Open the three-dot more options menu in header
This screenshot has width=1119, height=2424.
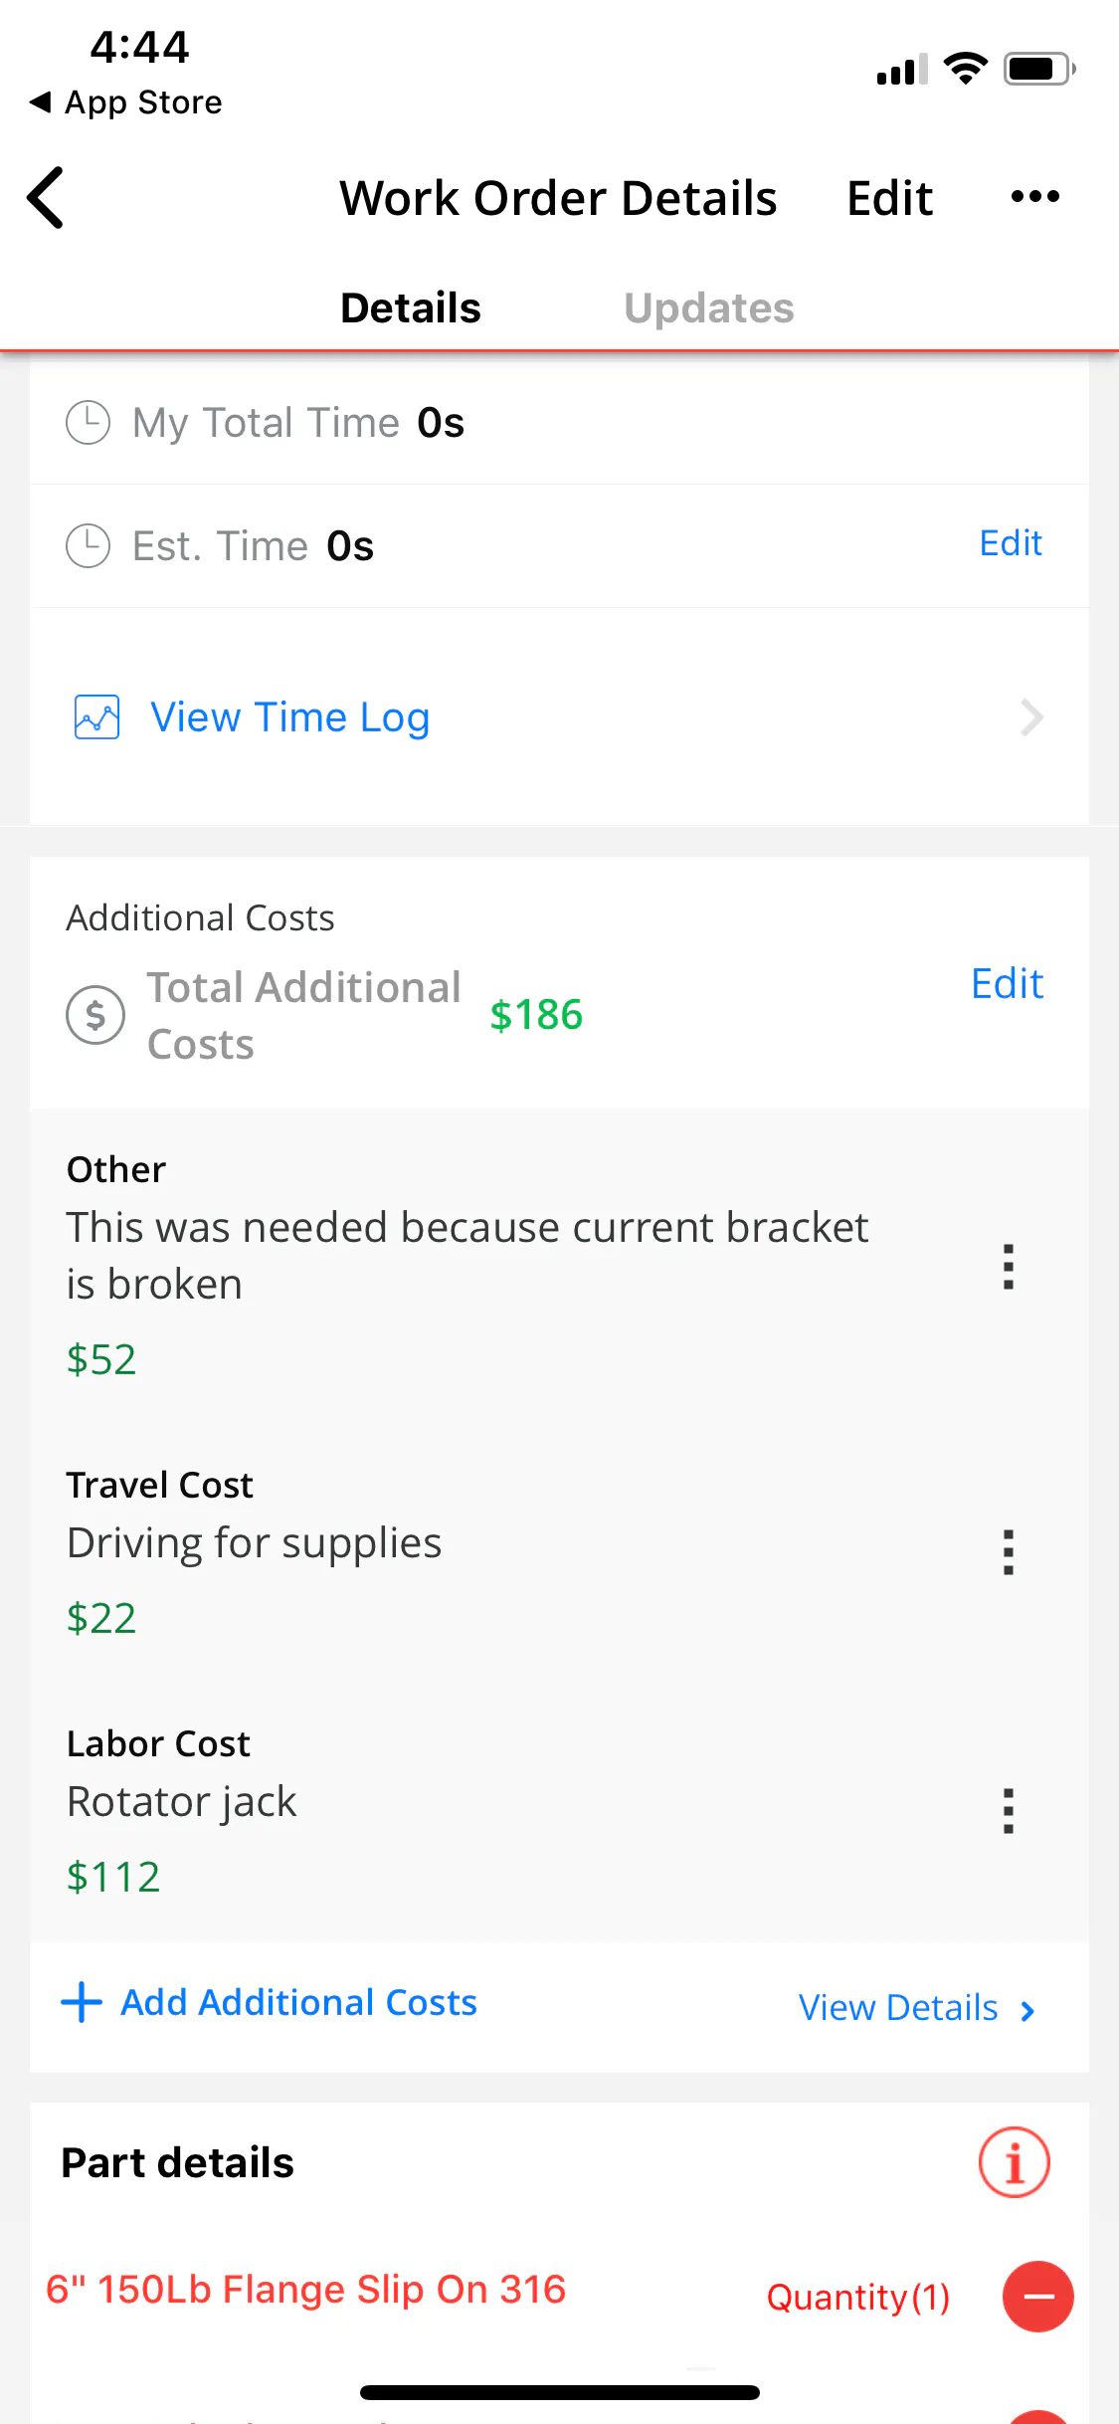tap(1034, 197)
